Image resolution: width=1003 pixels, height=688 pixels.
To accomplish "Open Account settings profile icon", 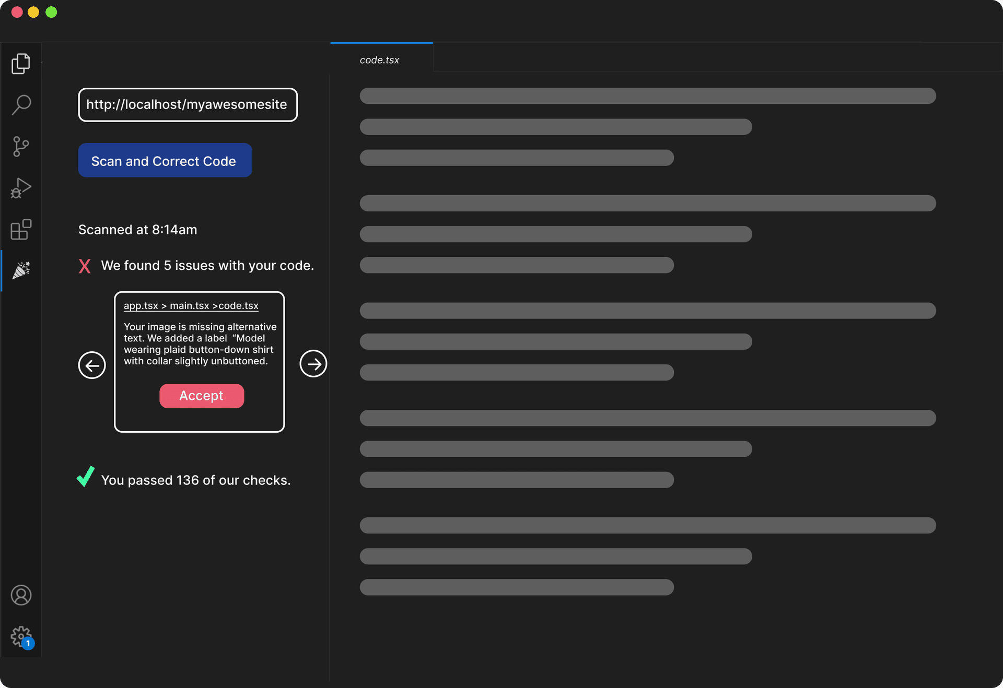I will tap(20, 596).
